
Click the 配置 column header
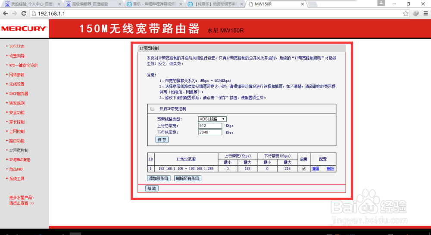[323, 159]
